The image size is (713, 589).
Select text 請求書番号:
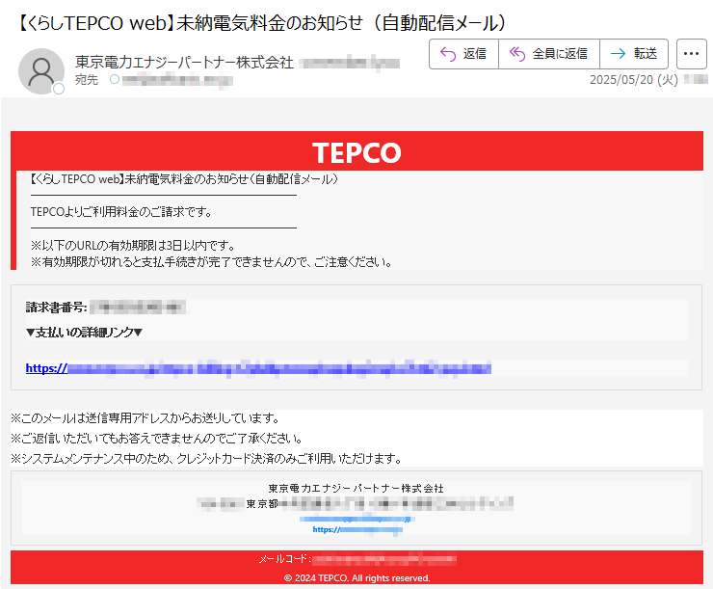(57, 308)
